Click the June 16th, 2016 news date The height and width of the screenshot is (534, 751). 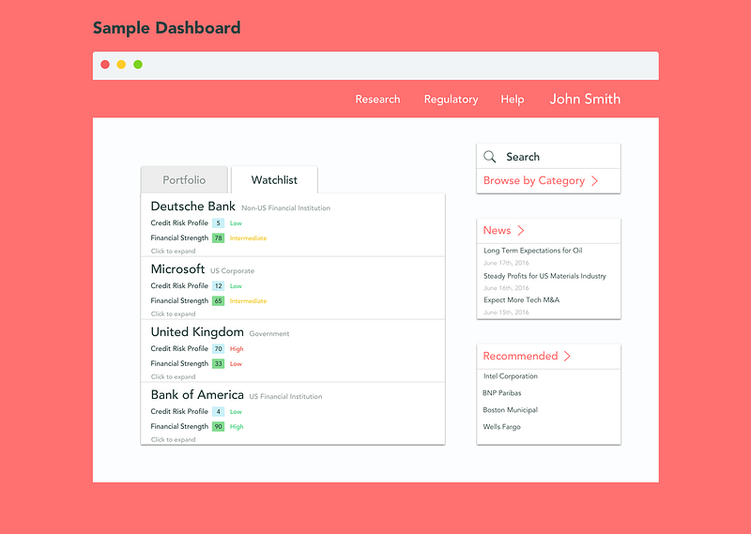506,288
